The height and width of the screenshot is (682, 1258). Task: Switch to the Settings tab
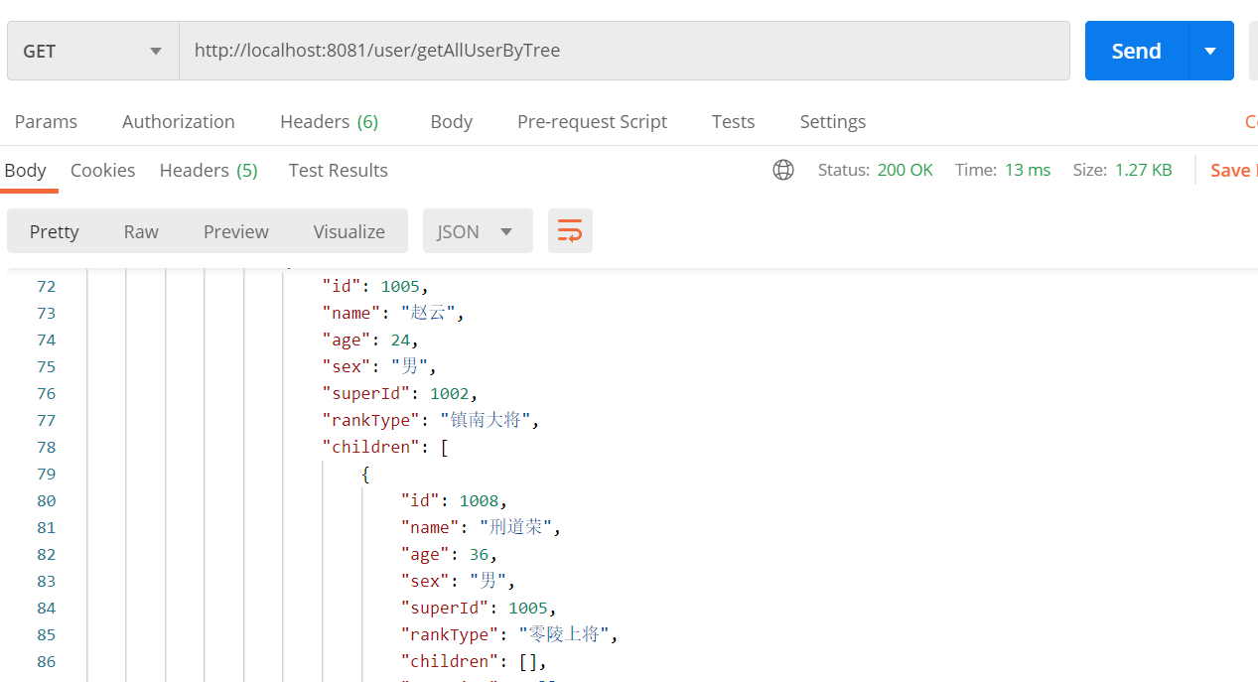coord(832,121)
